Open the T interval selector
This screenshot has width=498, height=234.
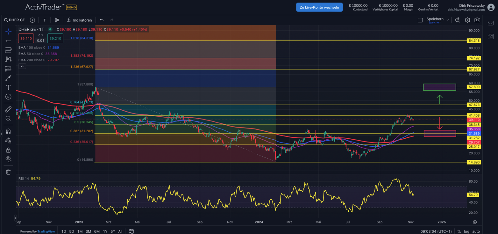[45, 20]
